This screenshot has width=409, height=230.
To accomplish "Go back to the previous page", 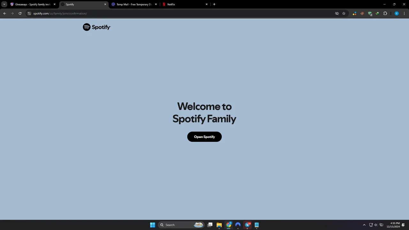I will click(x=4, y=13).
